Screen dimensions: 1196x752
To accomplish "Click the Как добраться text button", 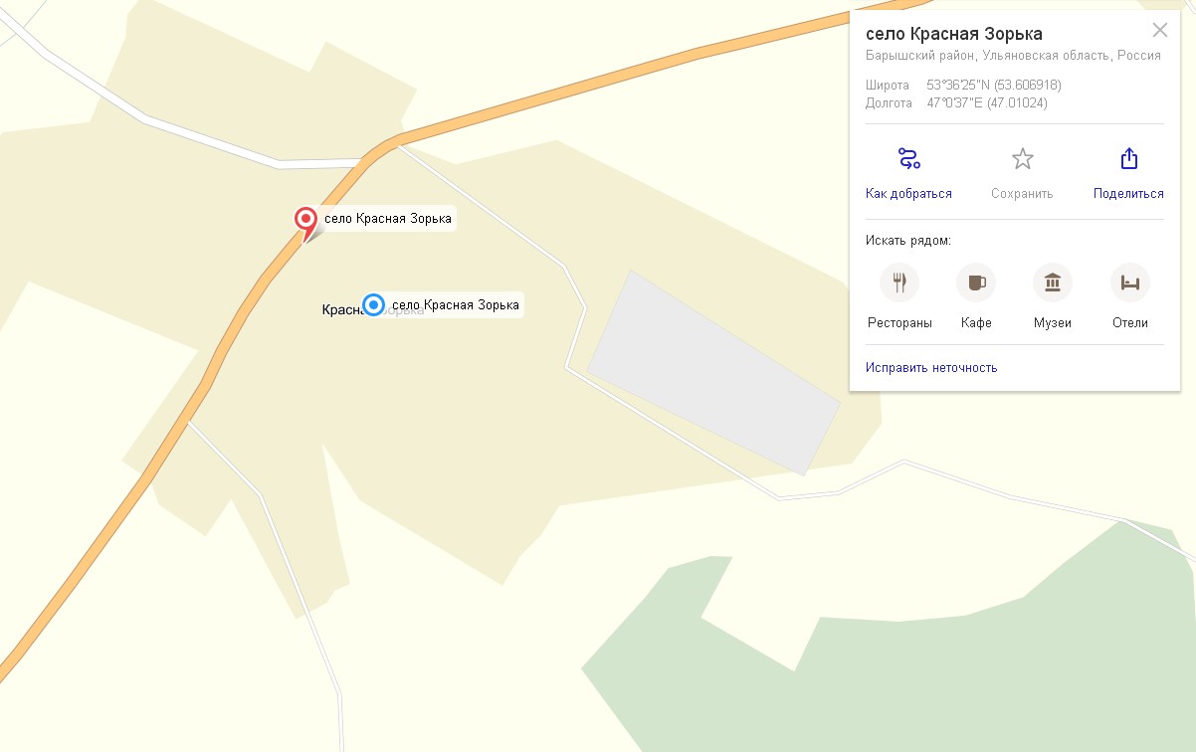I will tap(908, 193).
